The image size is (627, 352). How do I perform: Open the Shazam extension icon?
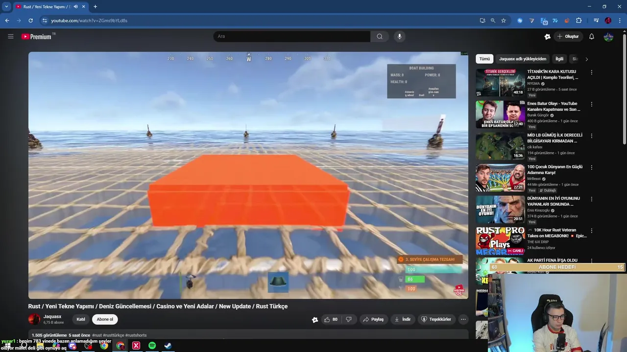[x=520, y=21]
